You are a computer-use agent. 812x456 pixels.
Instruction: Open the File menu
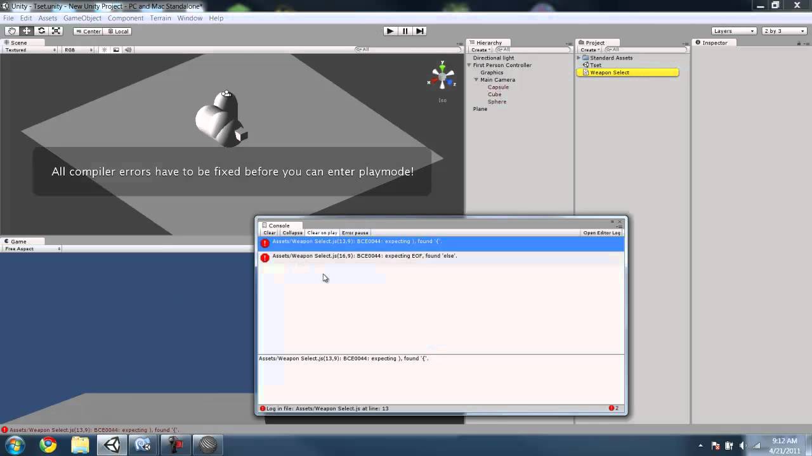pos(8,18)
